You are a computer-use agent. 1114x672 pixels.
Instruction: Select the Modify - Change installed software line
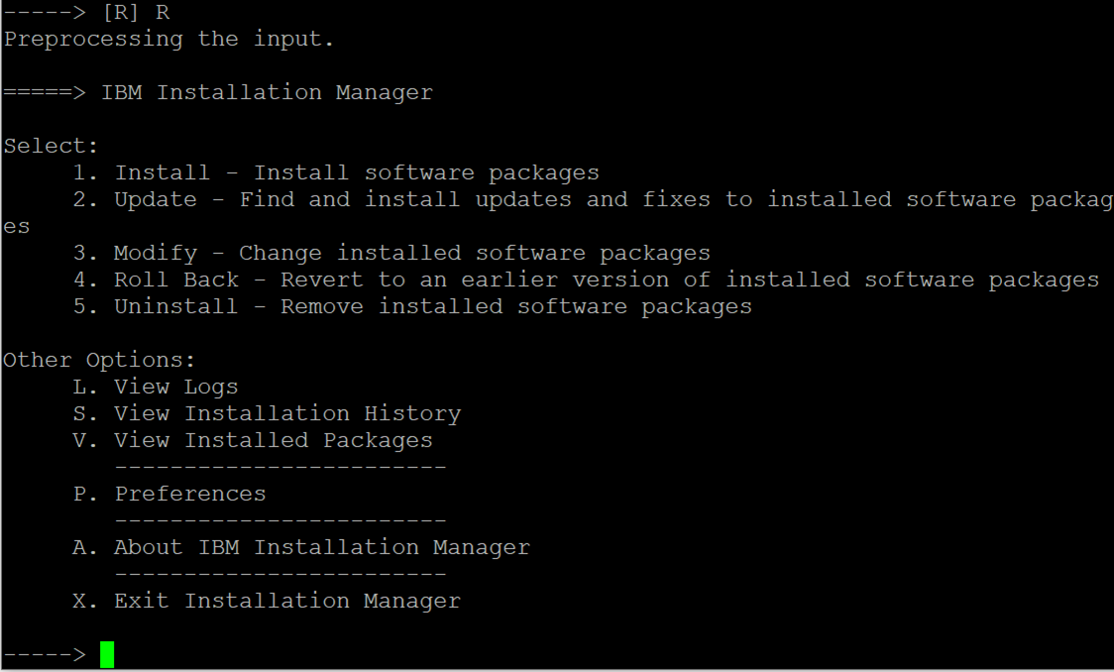pos(391,254)
